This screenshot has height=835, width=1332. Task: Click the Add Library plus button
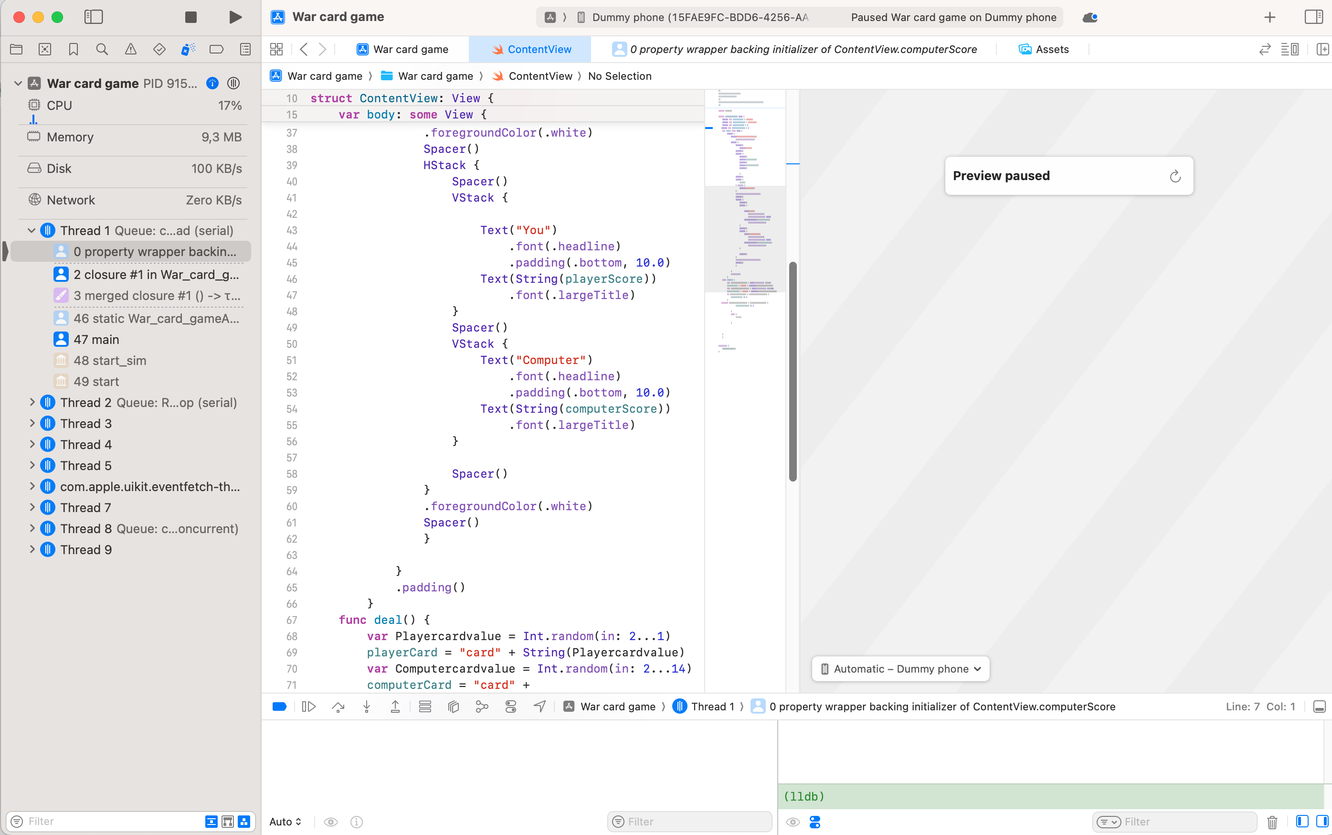click(x=1269, y=17)
